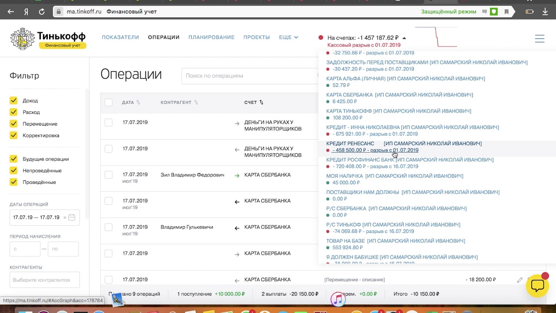Open the Р/С ТИНЬКОФФ account
The width and height of the screenshot is (556, 313).
pos(394,225)
